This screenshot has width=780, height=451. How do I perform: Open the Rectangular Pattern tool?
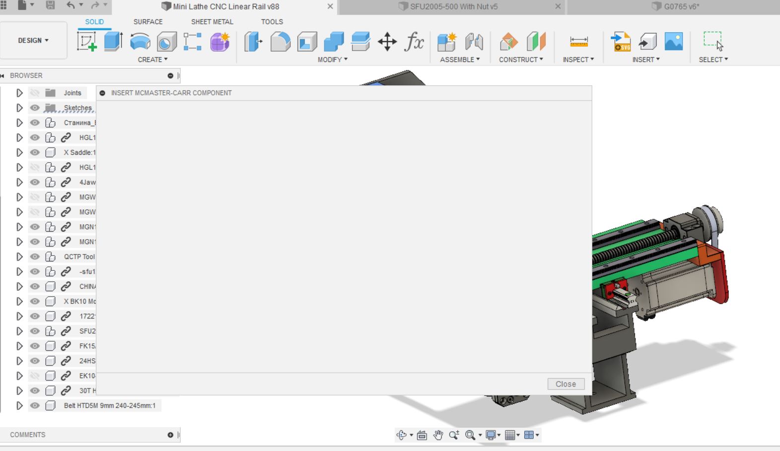[x=193, y=42]
